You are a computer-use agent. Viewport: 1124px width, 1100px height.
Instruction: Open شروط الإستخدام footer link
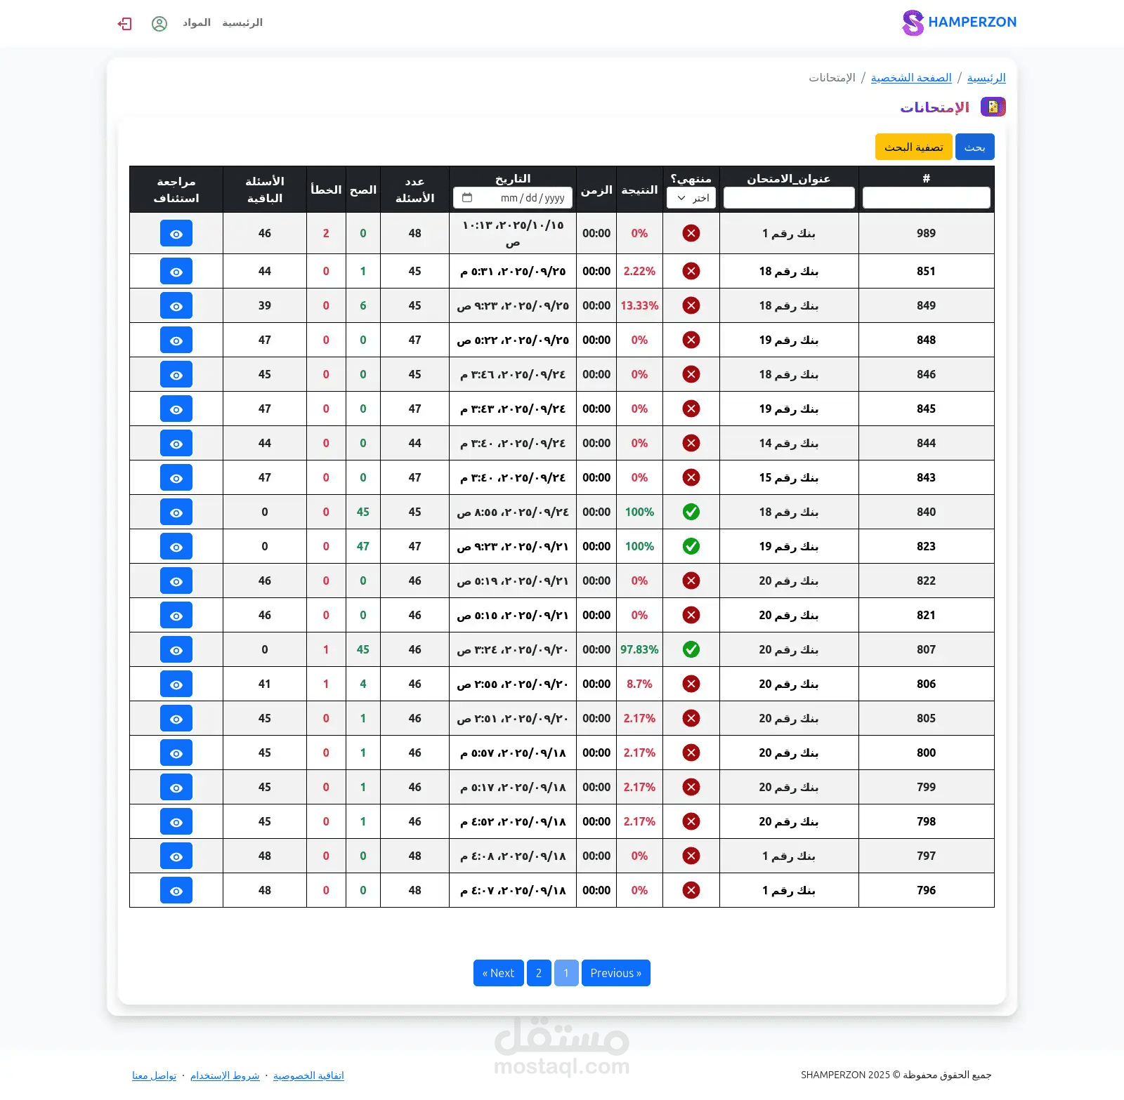[x=225, y=1075]
